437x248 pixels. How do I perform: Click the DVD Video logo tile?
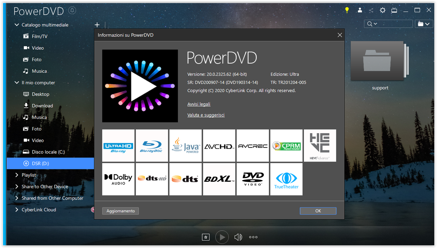coord(253,179)
